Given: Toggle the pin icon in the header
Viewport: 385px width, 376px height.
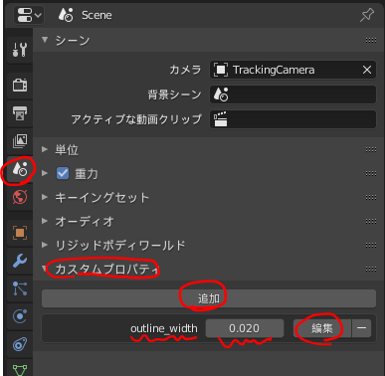Looking at the screenshot, I should point(366,15).
